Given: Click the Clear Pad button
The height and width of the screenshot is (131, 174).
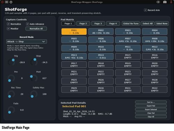Looking at the screenshot, I should [x=151, y=113].
